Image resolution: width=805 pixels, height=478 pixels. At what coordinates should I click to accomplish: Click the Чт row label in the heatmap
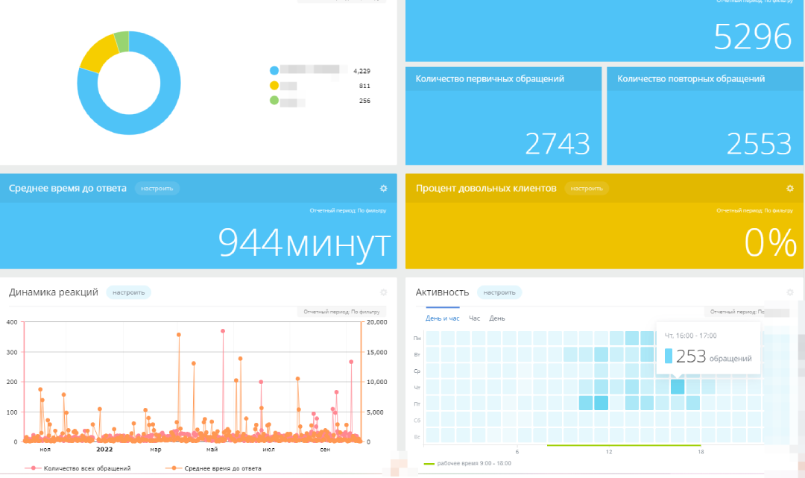(417, 388)
